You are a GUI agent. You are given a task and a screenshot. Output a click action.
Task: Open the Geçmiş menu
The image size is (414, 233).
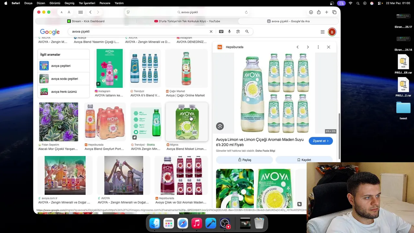[69, 3]
